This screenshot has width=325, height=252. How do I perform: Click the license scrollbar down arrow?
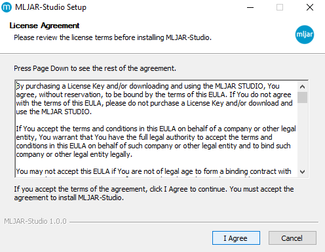coord(302,172)
